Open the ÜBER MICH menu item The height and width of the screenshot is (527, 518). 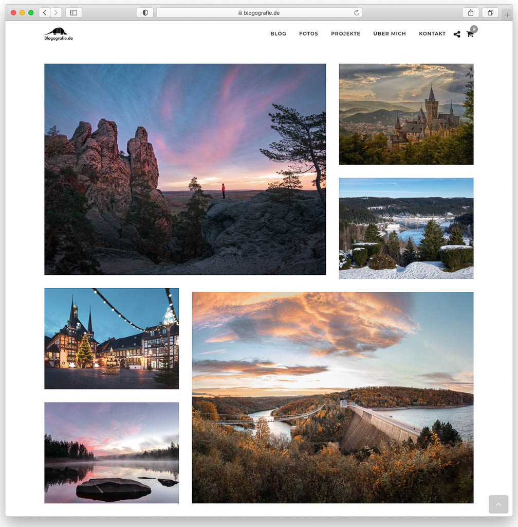tap(390, 33)
